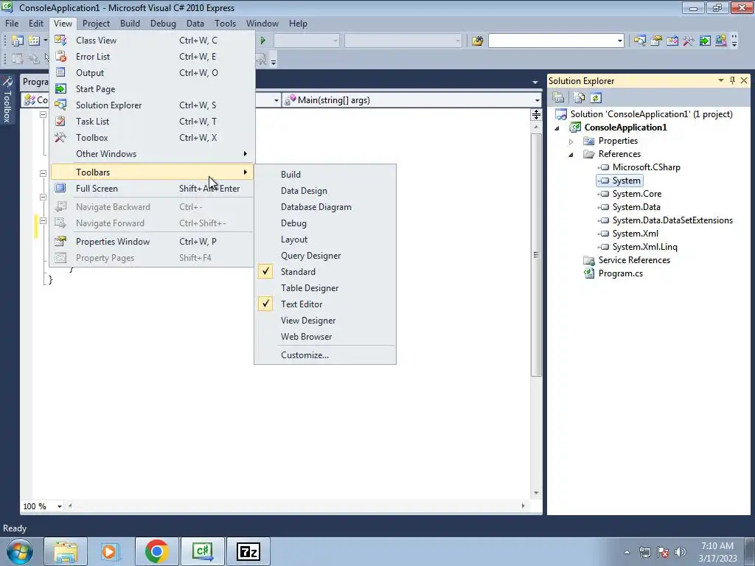Viewport: 755px width, 566px height.
Task: Click Show All Files in Solution Explorer
Action: pos(580,98)
